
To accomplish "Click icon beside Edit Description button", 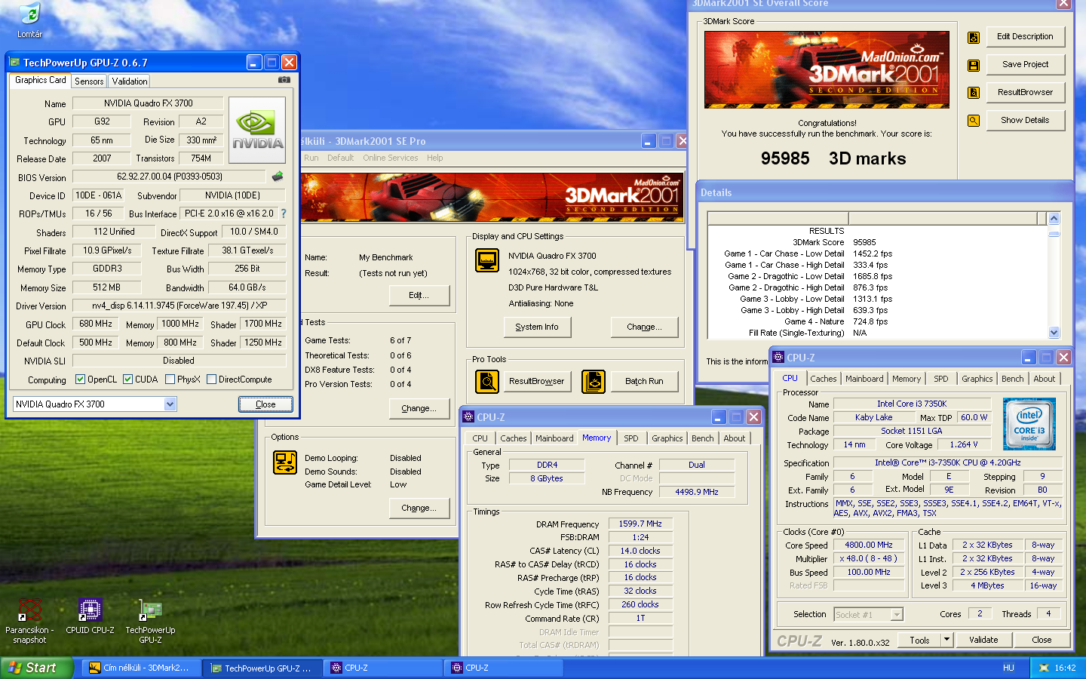I will [974, 38].
